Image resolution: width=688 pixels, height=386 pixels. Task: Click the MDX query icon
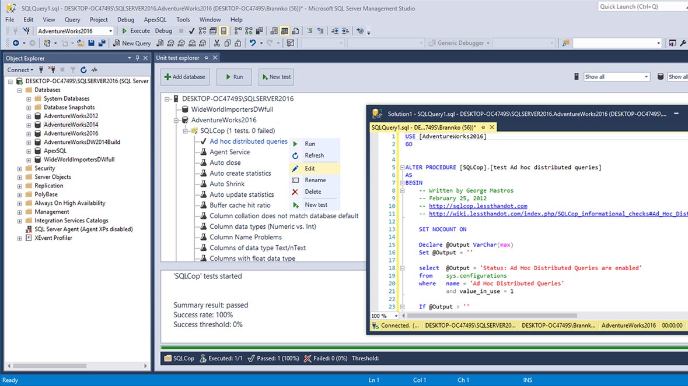tap(170, 43)
